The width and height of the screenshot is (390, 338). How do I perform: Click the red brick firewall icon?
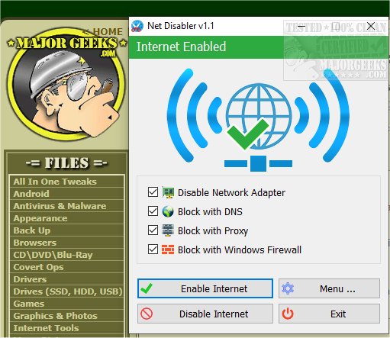point(168,249)
